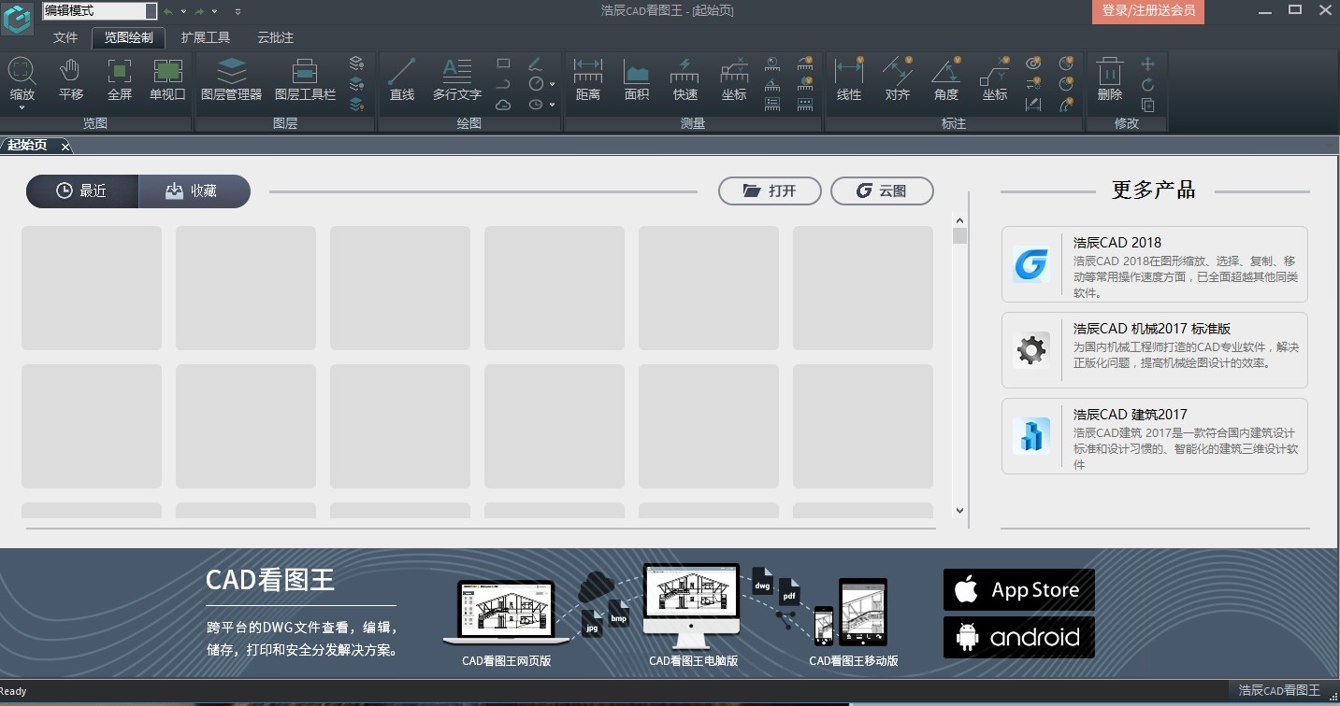Click the 打开 open file button

coord(770,191)
